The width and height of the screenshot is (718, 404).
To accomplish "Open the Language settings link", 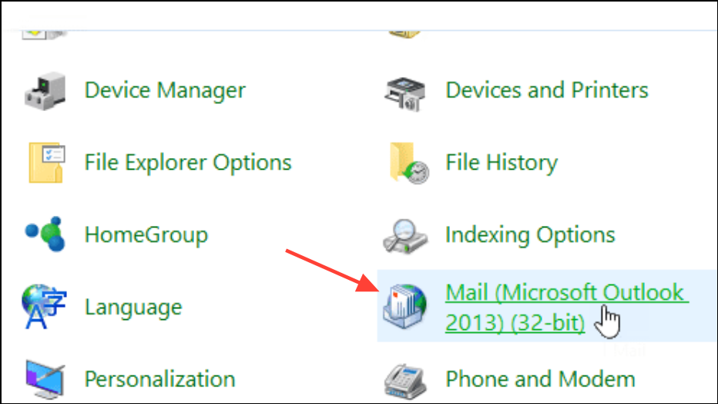I will pos(133,307).
